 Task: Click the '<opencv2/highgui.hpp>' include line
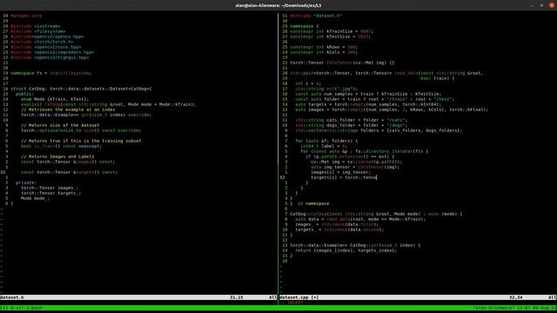pyautogui.click(x=50, y=57)
